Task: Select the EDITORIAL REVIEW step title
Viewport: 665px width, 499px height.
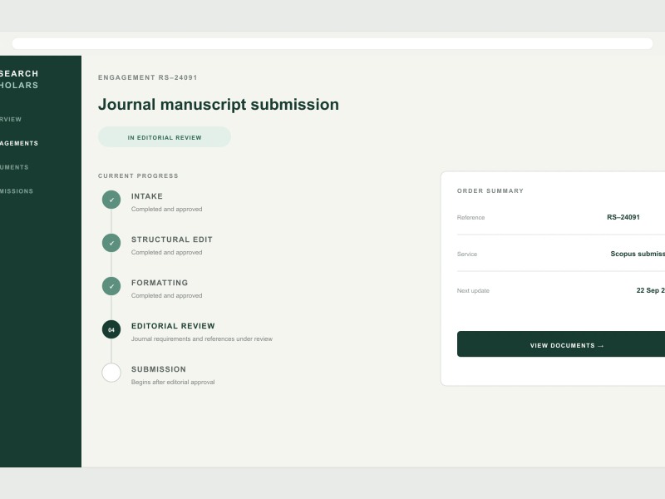Action: [173, 326]
